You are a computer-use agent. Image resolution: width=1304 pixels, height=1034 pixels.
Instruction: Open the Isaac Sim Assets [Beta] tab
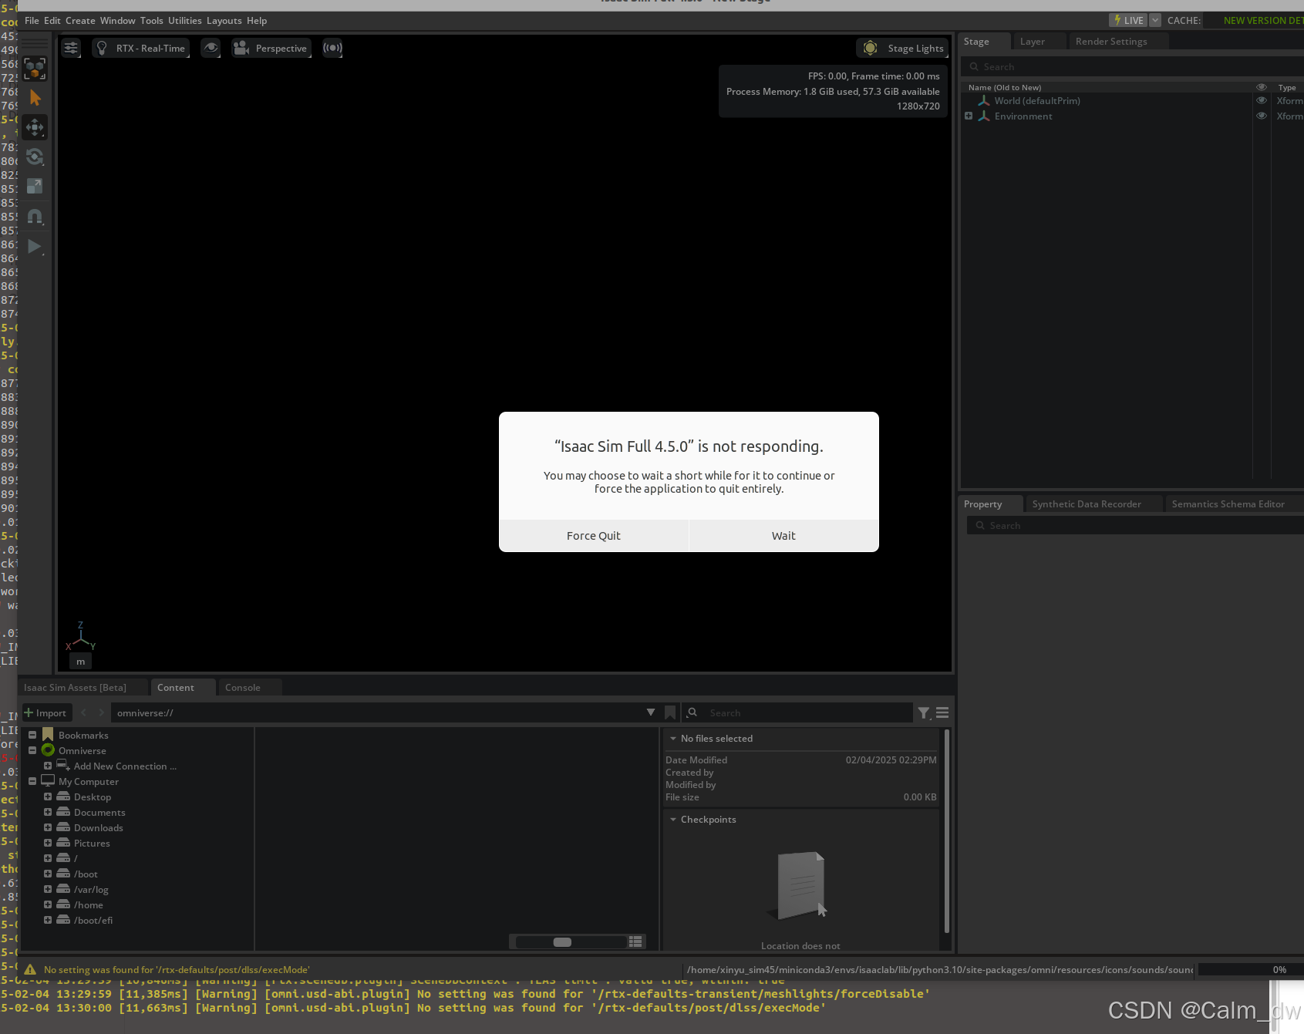pos(75,688)
